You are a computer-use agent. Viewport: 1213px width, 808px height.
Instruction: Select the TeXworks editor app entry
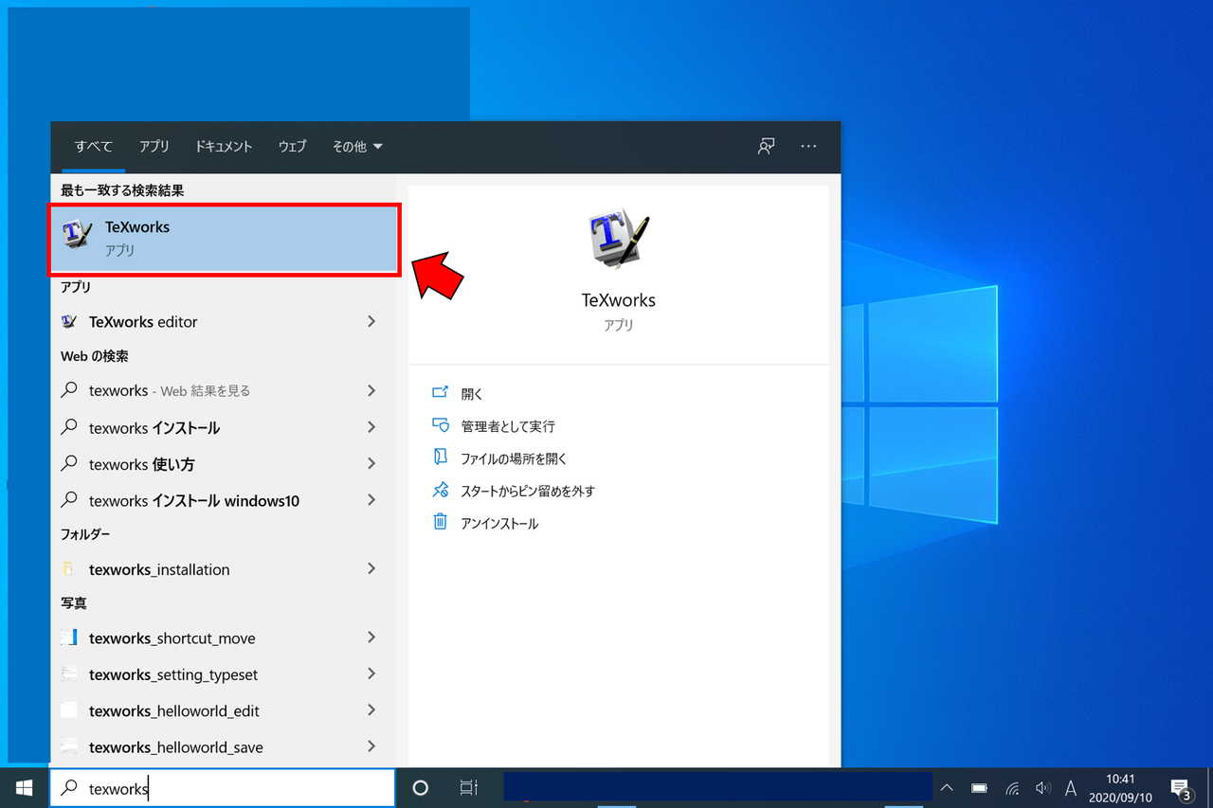pyautogui.click(x=145, y=321)
